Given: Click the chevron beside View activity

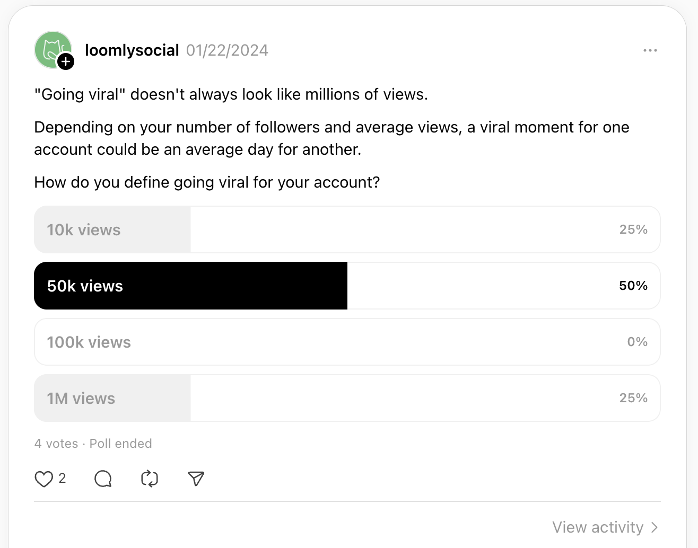Looking at the screenshot, I should pos(655,527).
